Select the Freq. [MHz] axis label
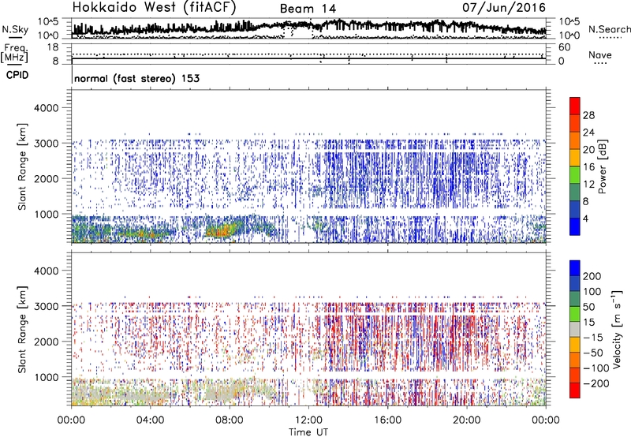631x437 pixels. click(15, 53)
